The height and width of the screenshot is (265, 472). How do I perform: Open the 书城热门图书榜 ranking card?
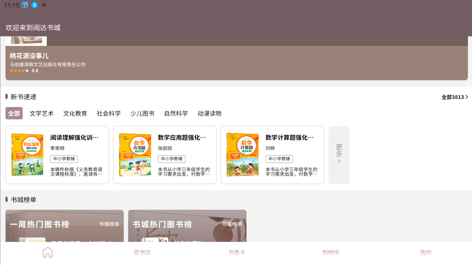click(187, 226)
